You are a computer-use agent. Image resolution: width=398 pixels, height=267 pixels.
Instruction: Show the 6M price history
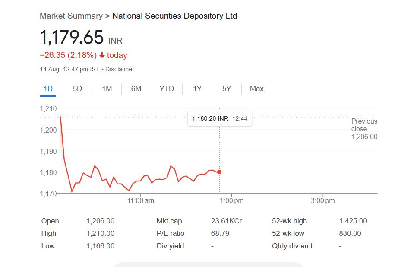pyautogui.click(x=136, y=89)
